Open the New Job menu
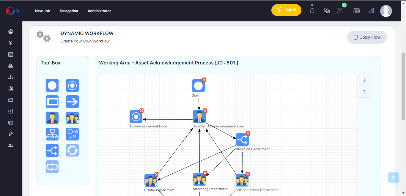 pos(43,11)
